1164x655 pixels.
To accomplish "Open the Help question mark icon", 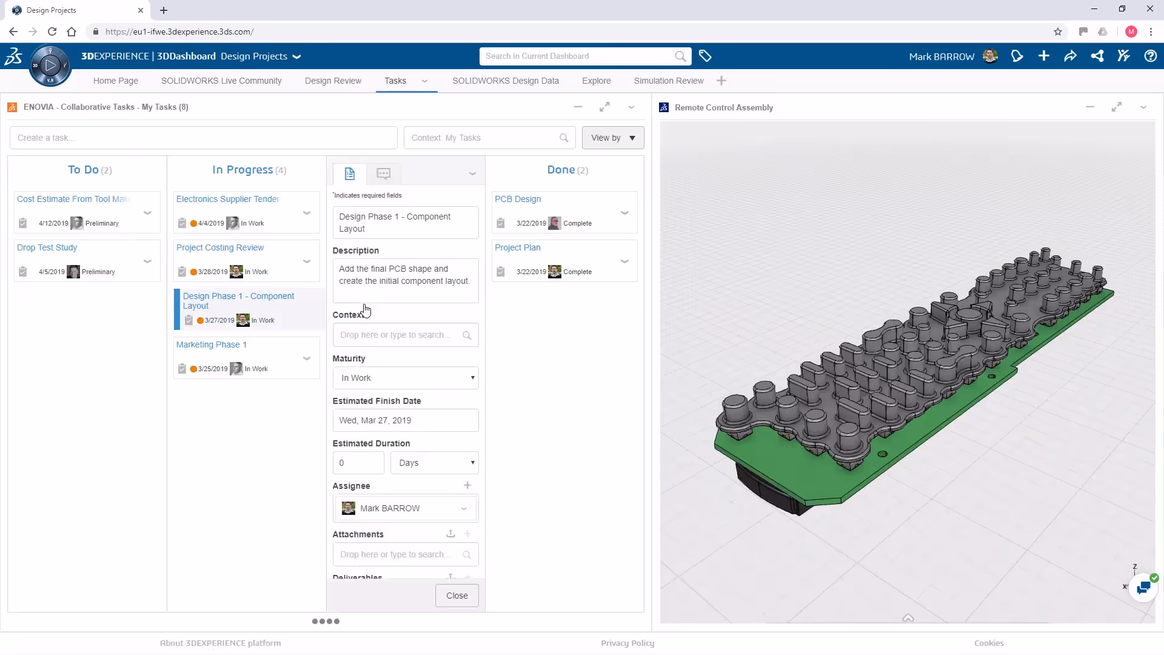I will coord(1150,56).
